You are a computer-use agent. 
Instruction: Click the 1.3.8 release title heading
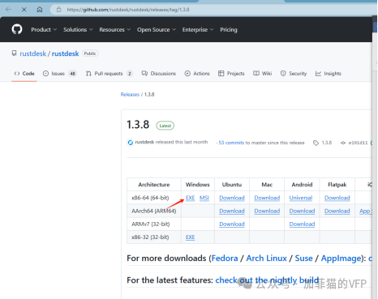[138, 125]
